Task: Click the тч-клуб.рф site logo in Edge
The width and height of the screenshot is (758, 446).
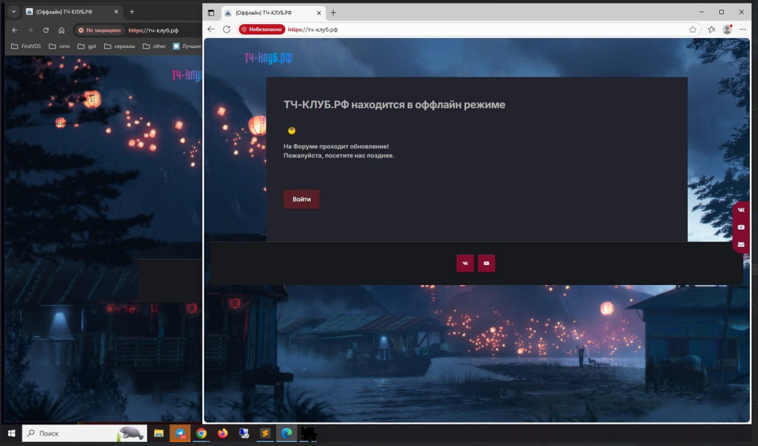Action: (268, 57)
